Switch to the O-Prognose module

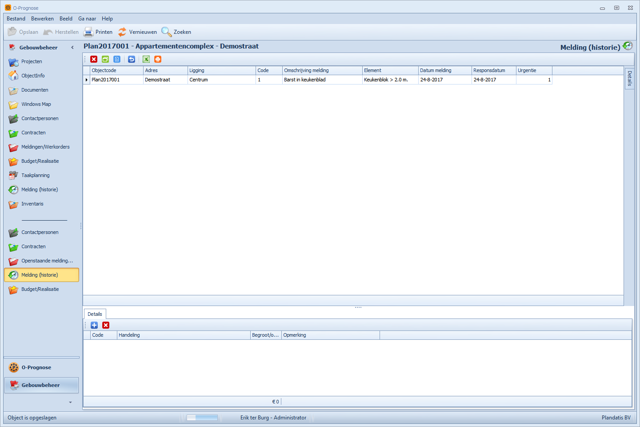pos(36,367)
